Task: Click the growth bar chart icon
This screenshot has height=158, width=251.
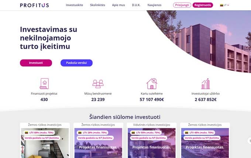Action: [206, 84]
